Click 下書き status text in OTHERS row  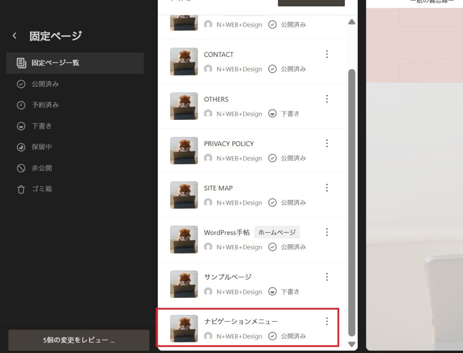click(x=290, y=113)
